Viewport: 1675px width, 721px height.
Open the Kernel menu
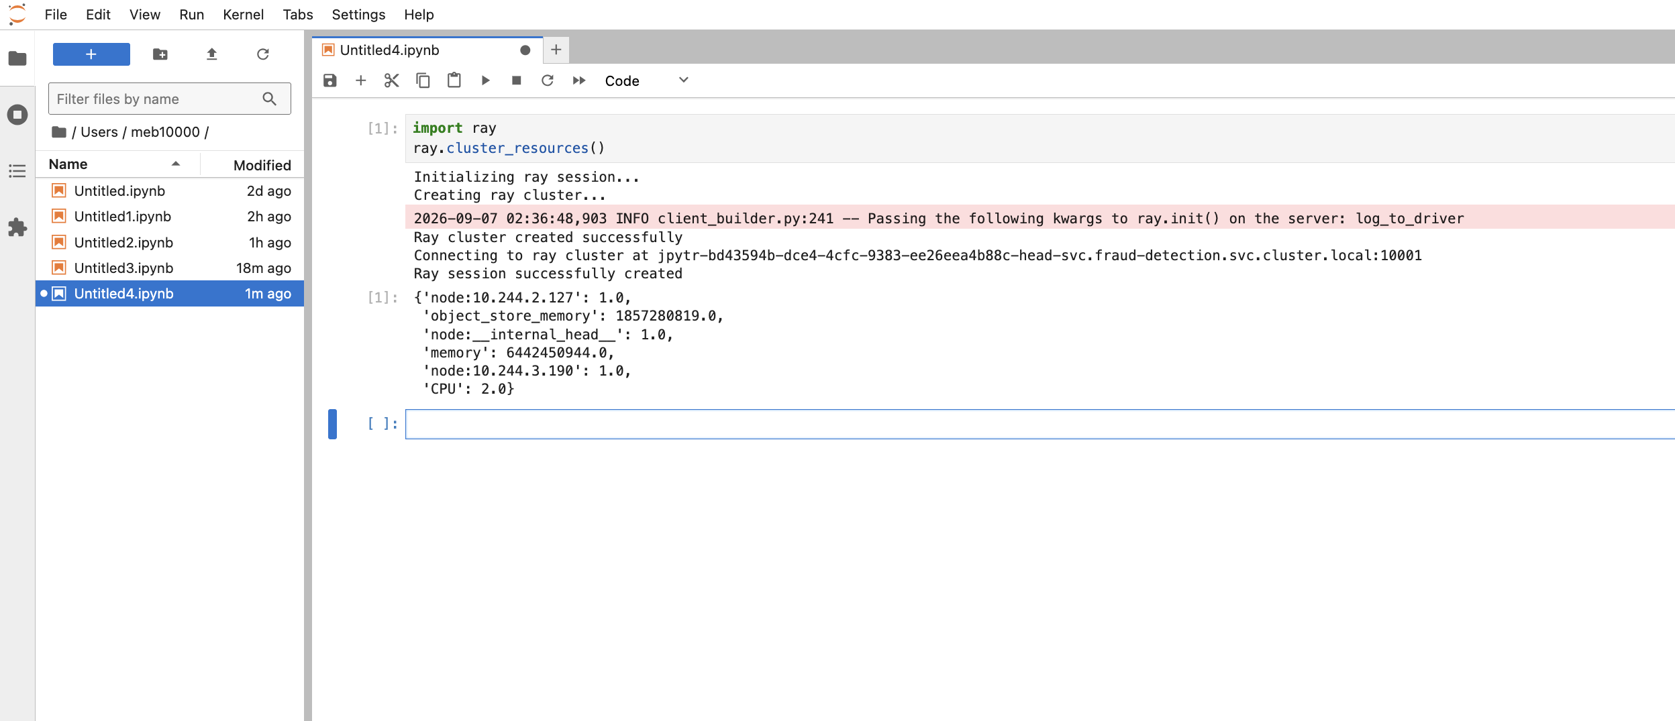click(x=243, y=15)
